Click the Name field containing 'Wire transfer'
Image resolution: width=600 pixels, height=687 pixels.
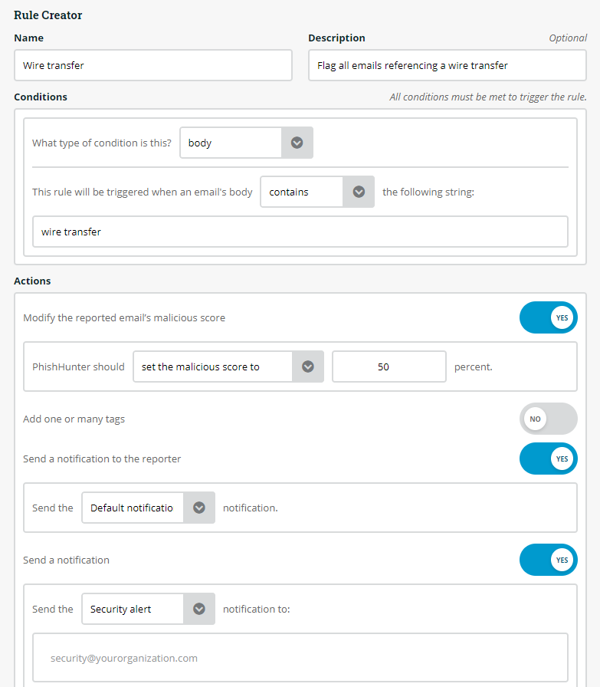pos(153,65)
